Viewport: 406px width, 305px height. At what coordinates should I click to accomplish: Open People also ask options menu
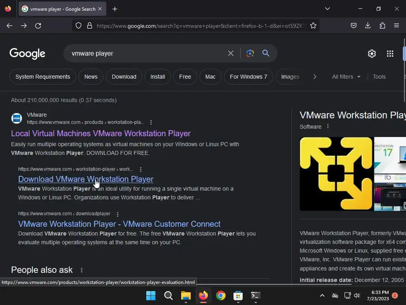82,270
